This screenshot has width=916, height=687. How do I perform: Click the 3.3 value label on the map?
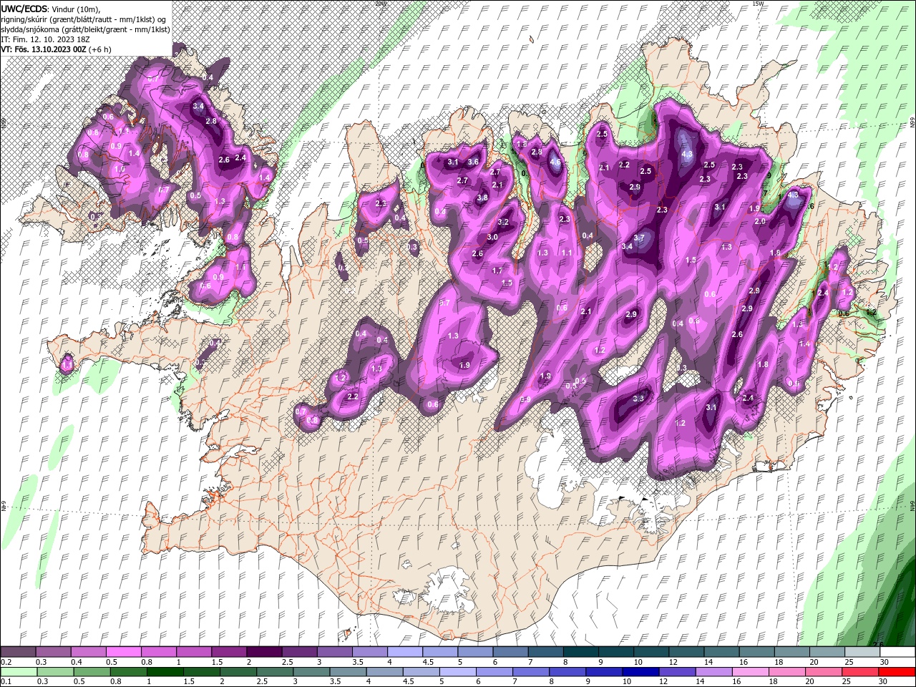click(x=639, y=398)
